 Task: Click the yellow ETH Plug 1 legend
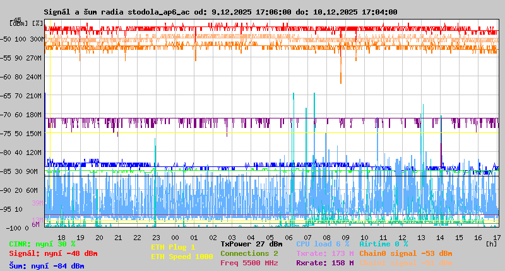pyautogui.click(x=173, y=247)
